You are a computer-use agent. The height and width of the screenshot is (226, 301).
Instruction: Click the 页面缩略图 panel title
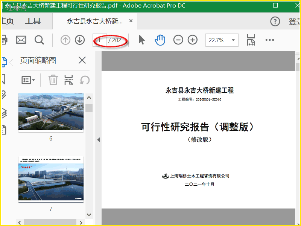(38, 61)
